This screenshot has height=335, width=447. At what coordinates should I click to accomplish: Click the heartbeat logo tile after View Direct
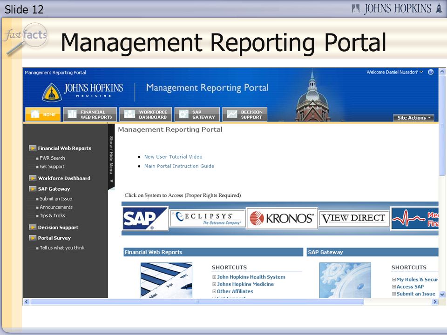point(415,219)
